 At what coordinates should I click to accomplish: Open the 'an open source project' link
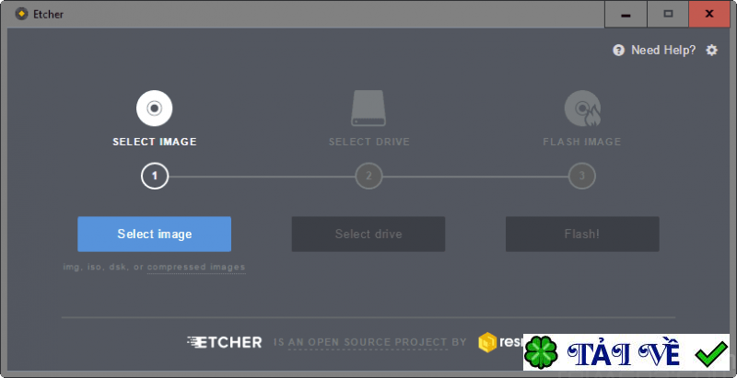pos(367,343)
